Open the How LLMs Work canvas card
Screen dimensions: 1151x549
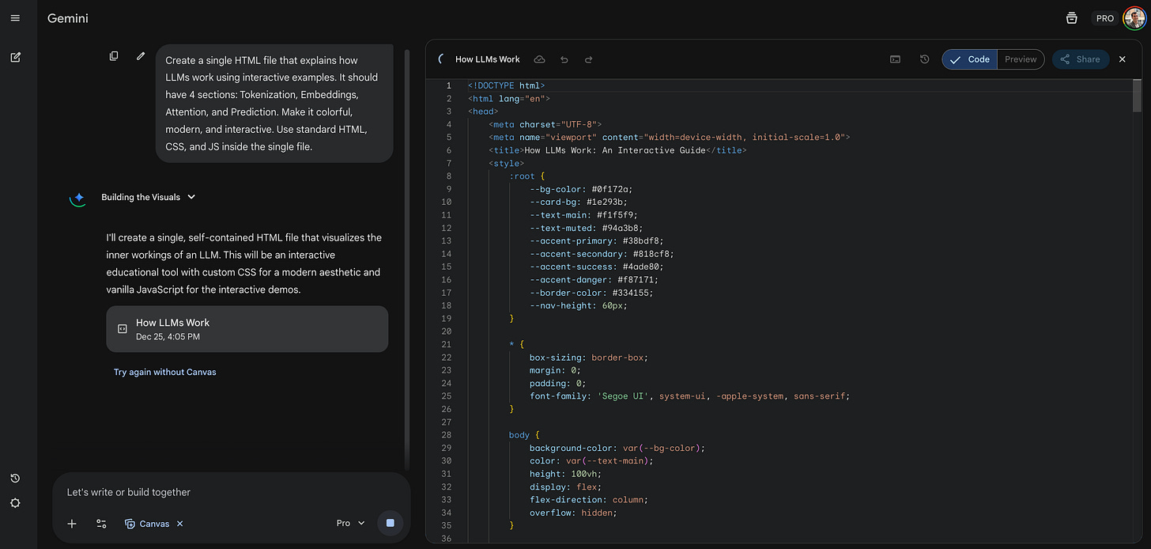pyautogui.click(x=247, y=328)
